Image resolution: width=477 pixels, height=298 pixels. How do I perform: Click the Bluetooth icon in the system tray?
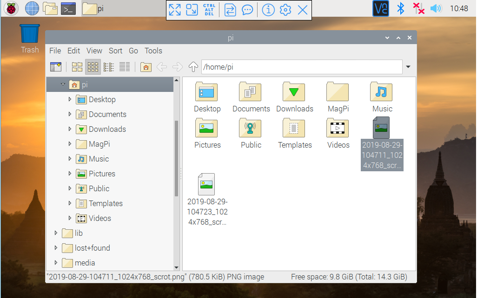pyautogui.click(x=400, y=8)
